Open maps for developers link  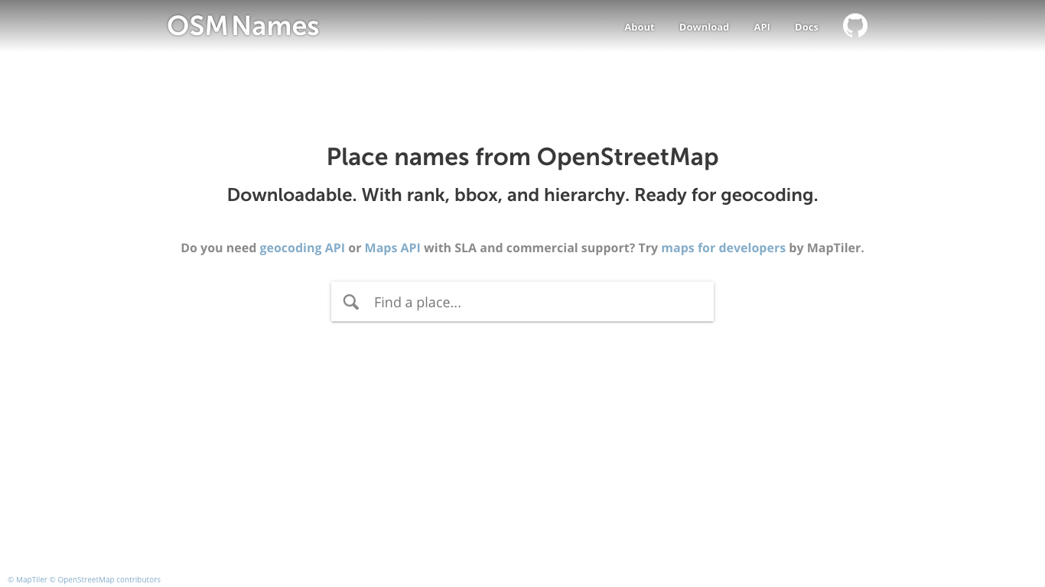[723, 248]
